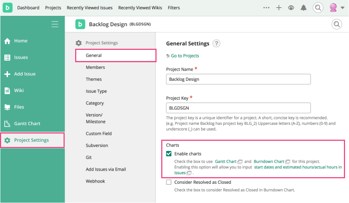Click the Consider Resolved as Closed label
The image size is (349, 203).
pos(203,182)
